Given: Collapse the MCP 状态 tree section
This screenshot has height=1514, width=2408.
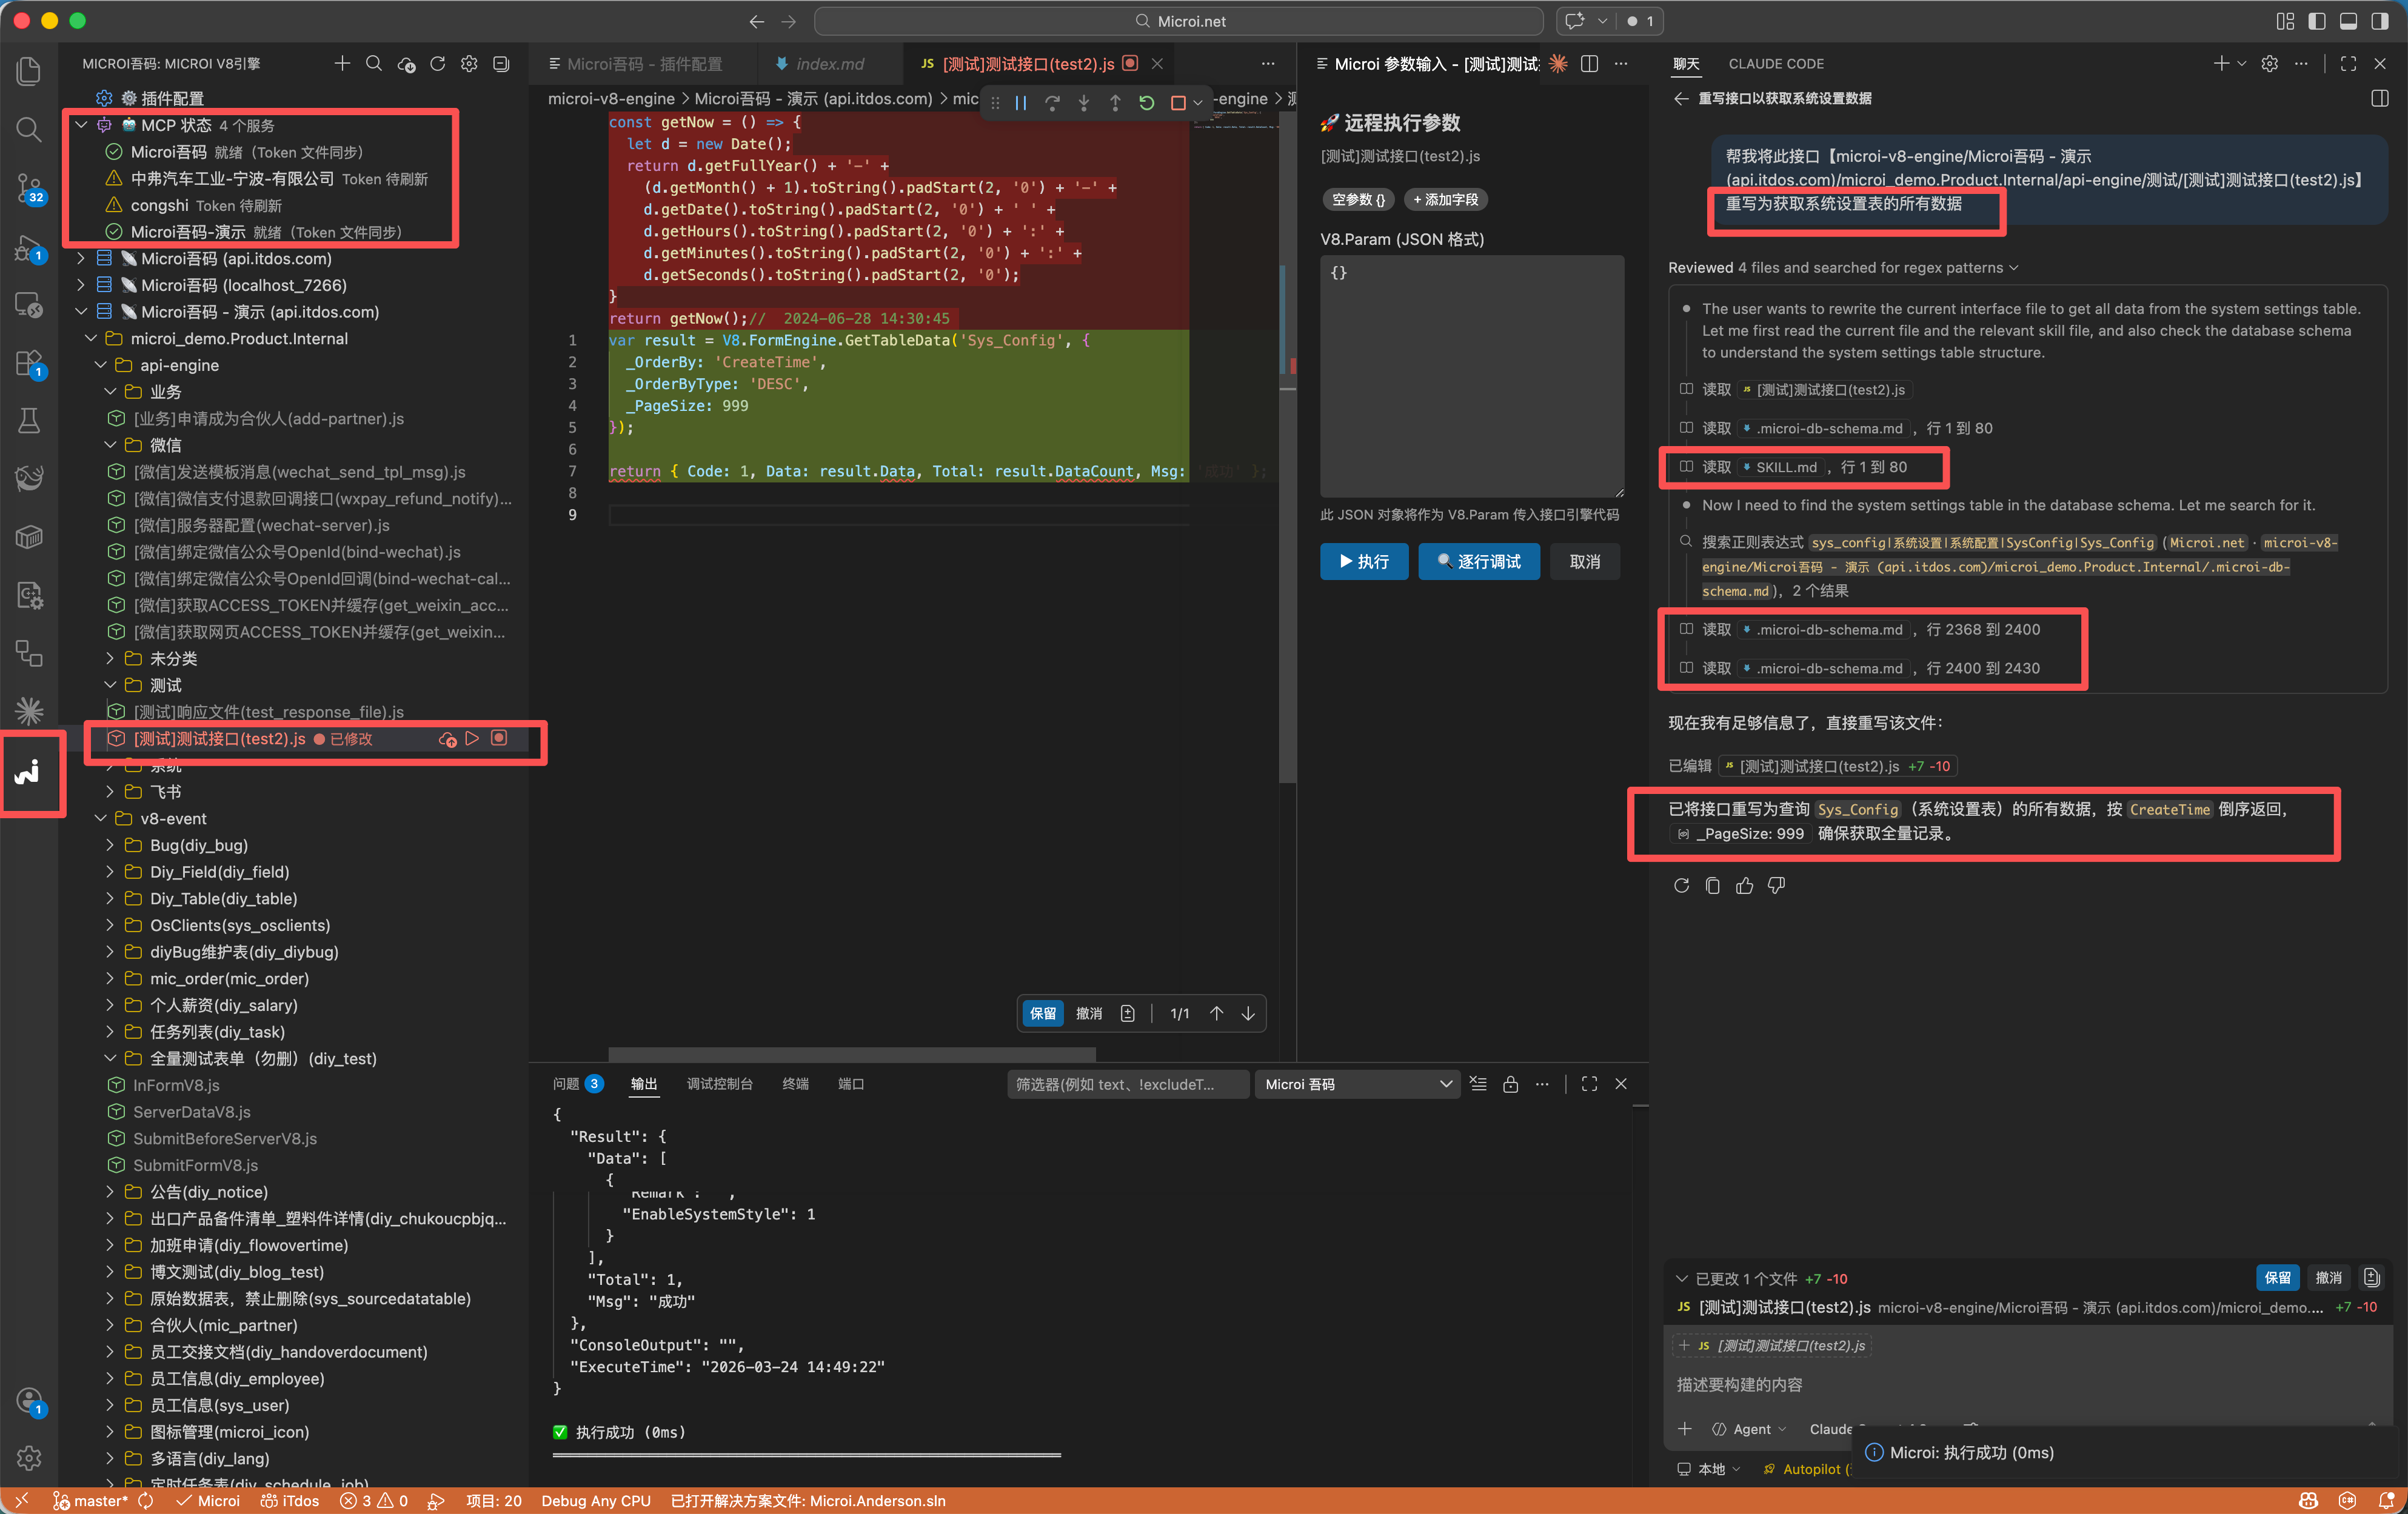Looking at the screenshot, I should coord(81,125).
